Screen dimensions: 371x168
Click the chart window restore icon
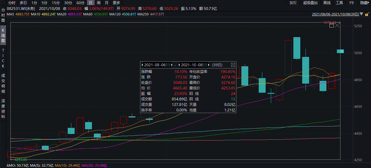(x=332, y=25)
